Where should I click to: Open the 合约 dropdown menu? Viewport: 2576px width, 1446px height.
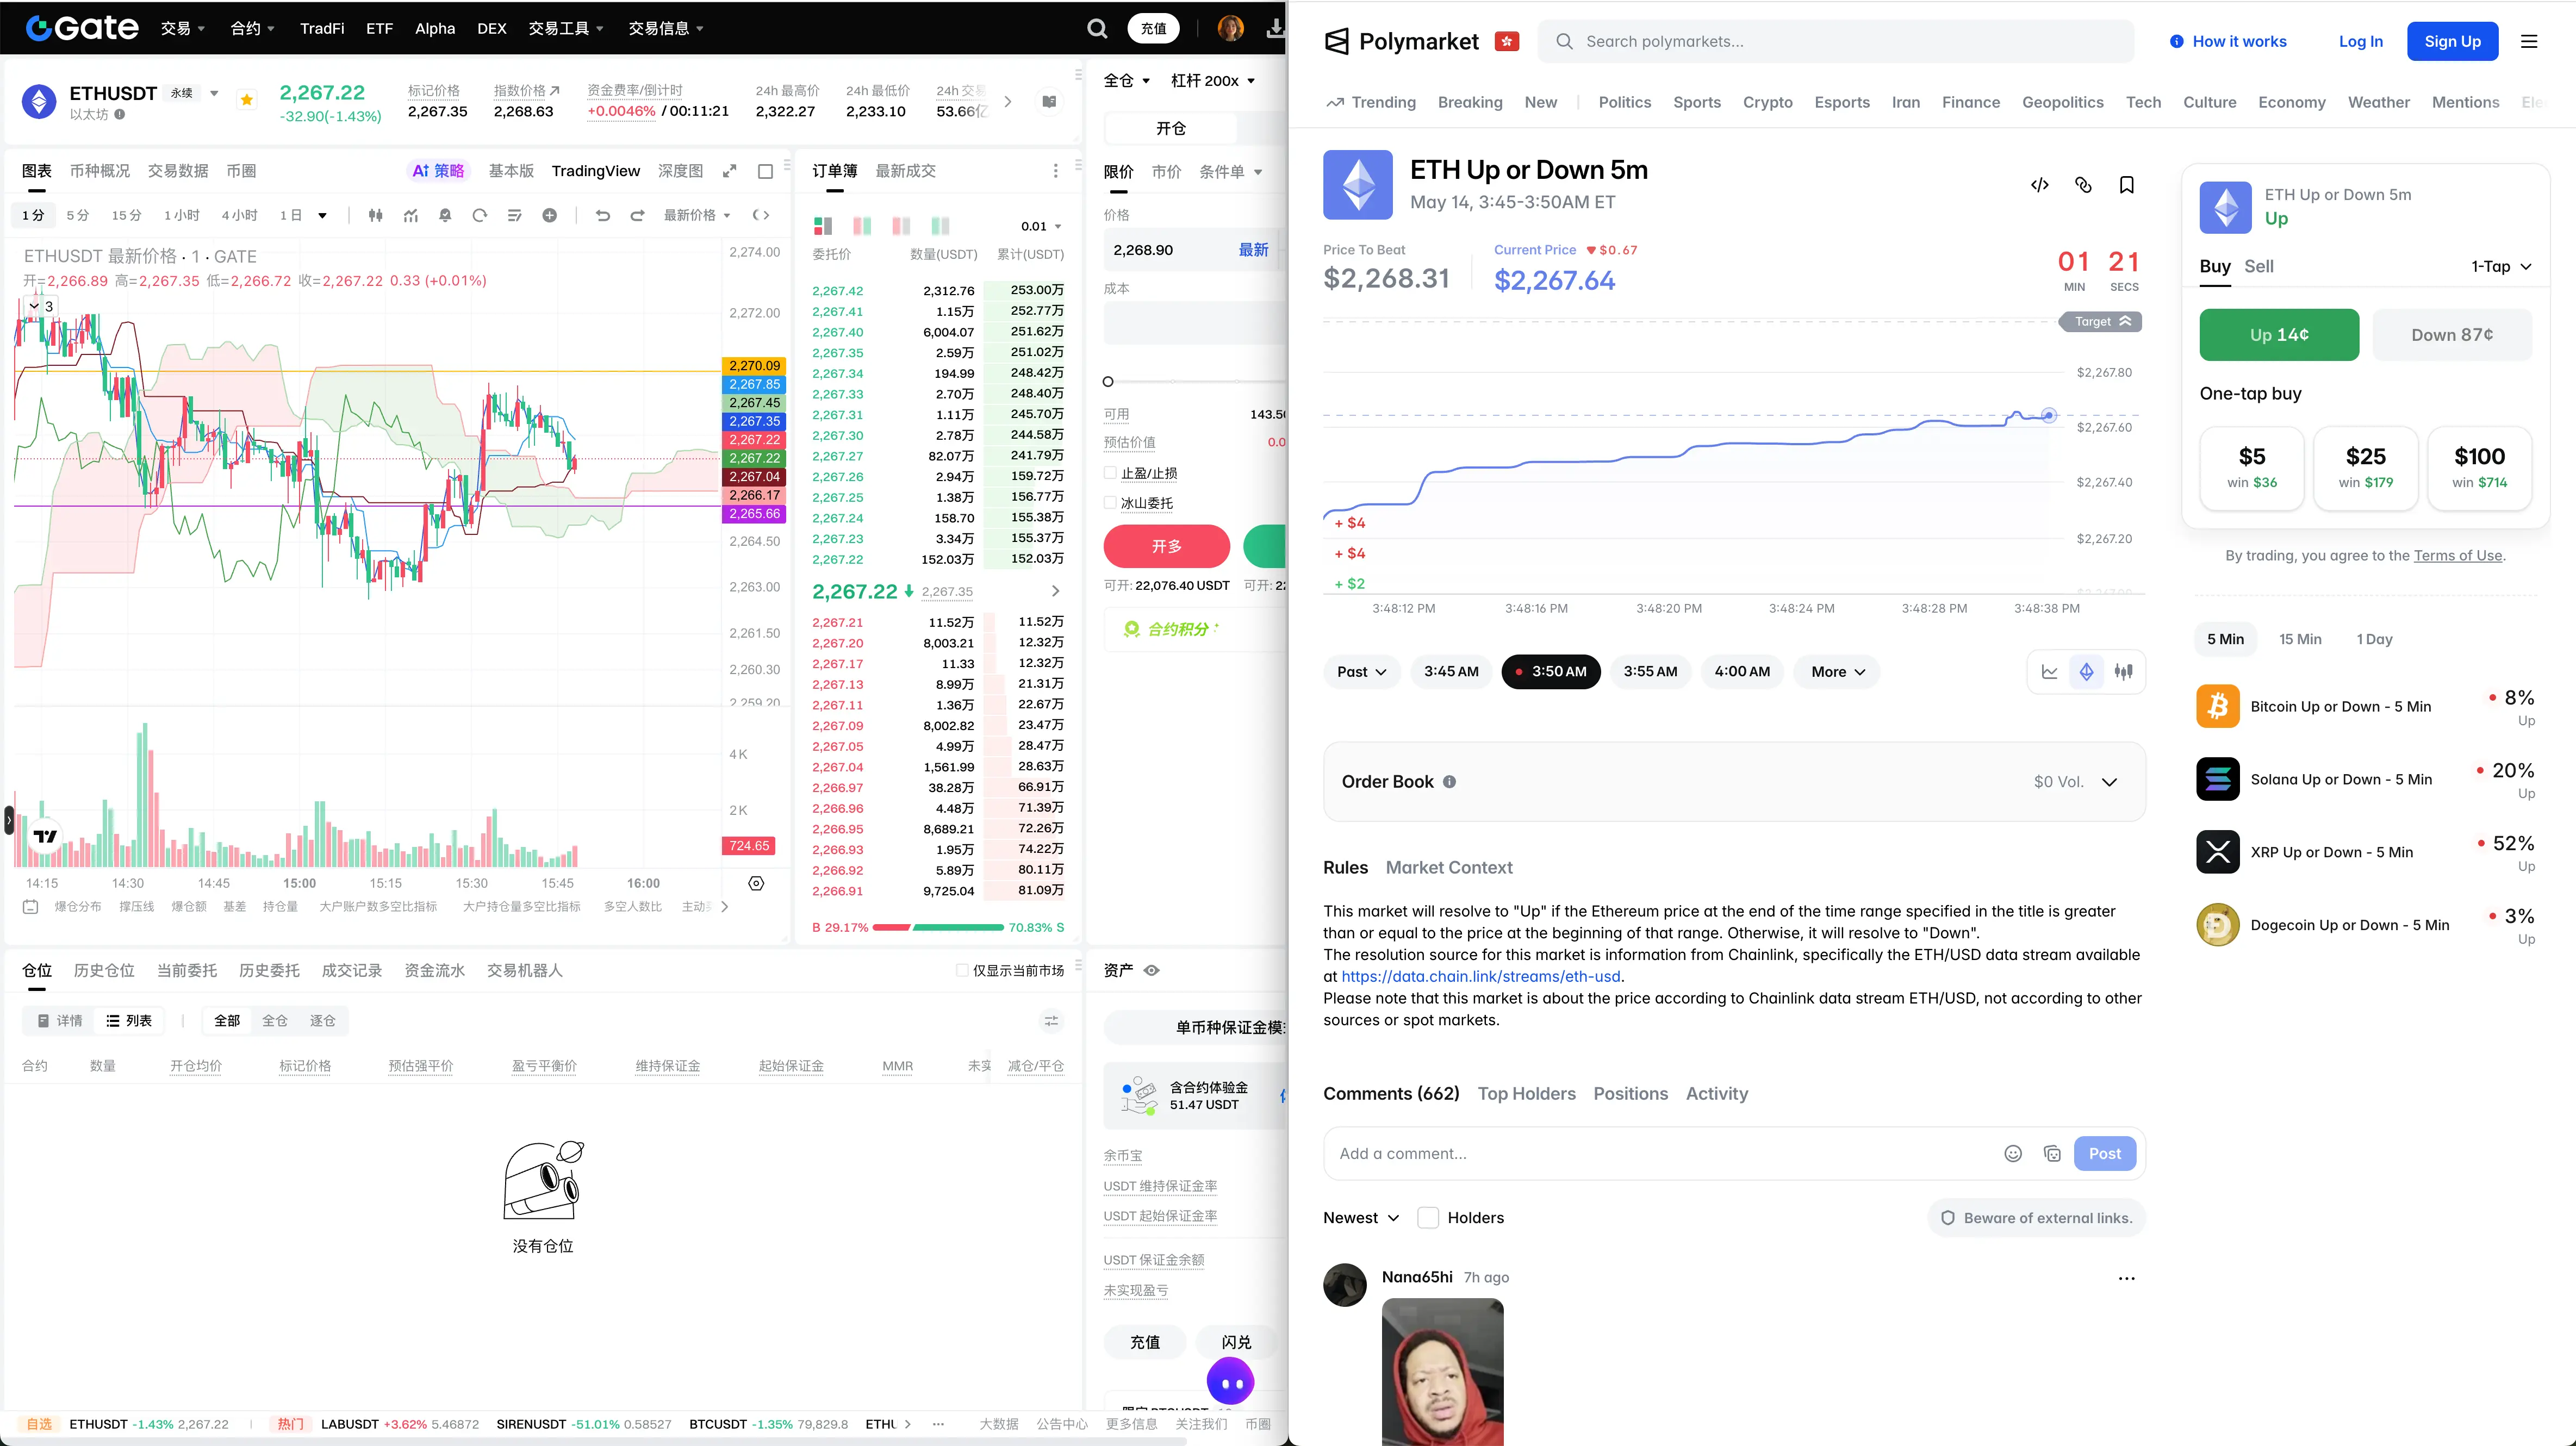[253, 29]
